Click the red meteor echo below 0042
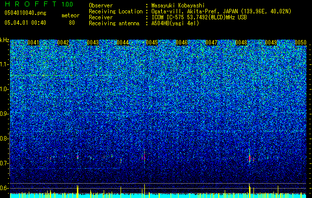 (x=77, y=157)
